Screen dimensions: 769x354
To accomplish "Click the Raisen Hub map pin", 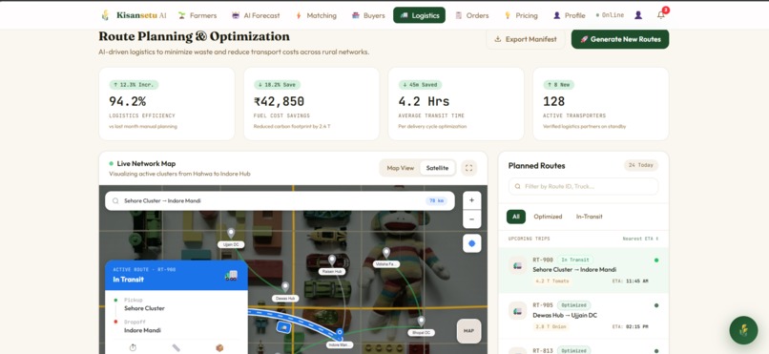I will tap(332, 260).
